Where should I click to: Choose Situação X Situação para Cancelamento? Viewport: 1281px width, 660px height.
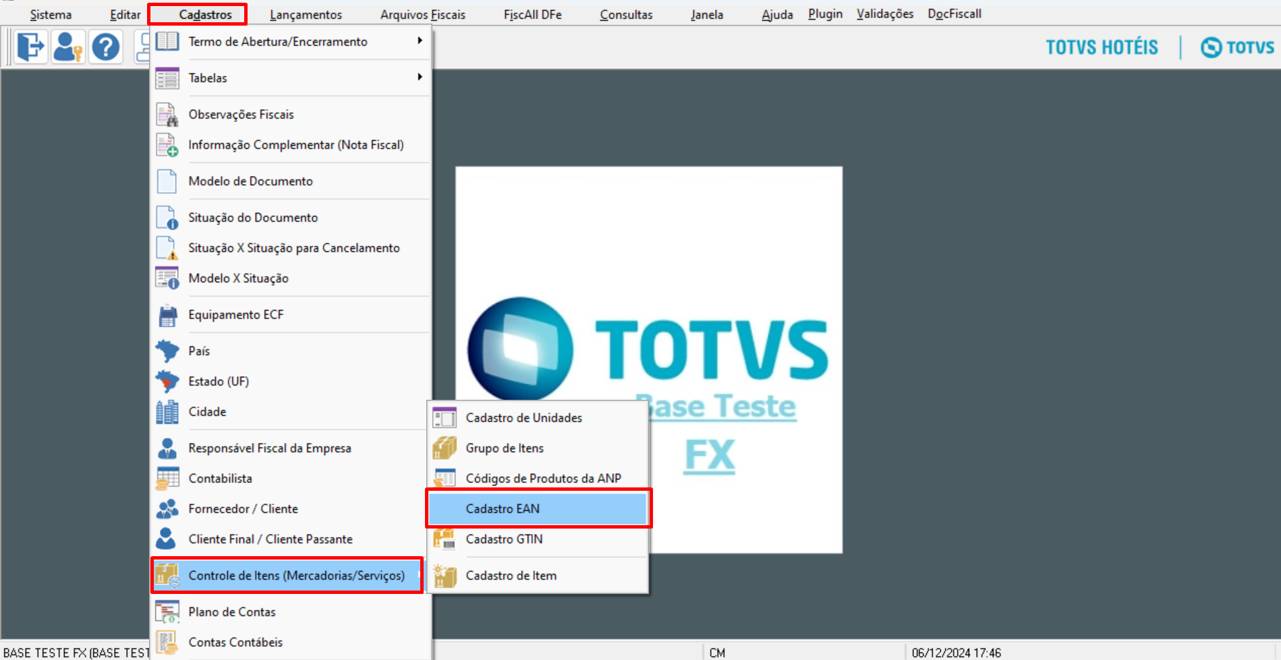pos(290,248)
